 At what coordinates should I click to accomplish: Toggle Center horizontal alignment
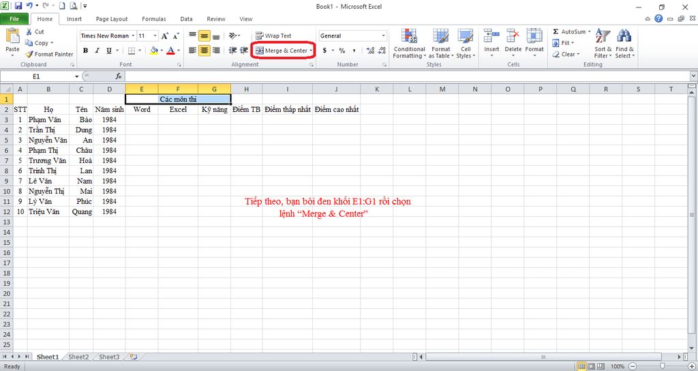[x=204, y=50]
